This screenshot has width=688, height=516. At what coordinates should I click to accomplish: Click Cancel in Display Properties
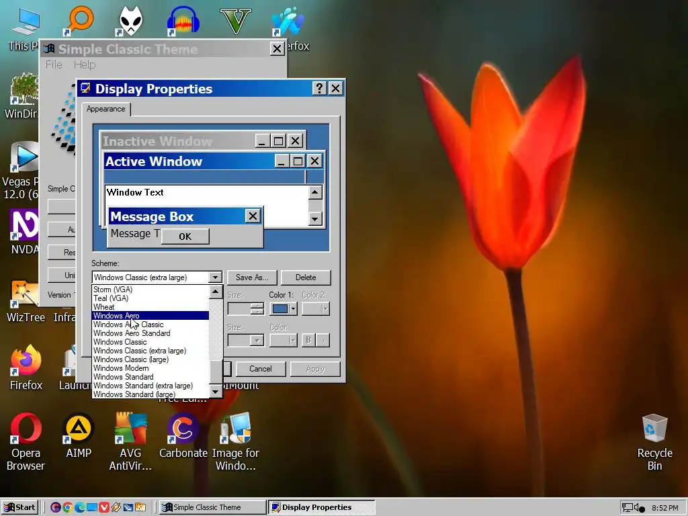click(x=261, y=369)
